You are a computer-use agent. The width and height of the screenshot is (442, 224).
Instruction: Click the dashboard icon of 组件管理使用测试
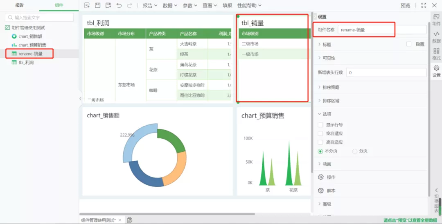(7, 28)
